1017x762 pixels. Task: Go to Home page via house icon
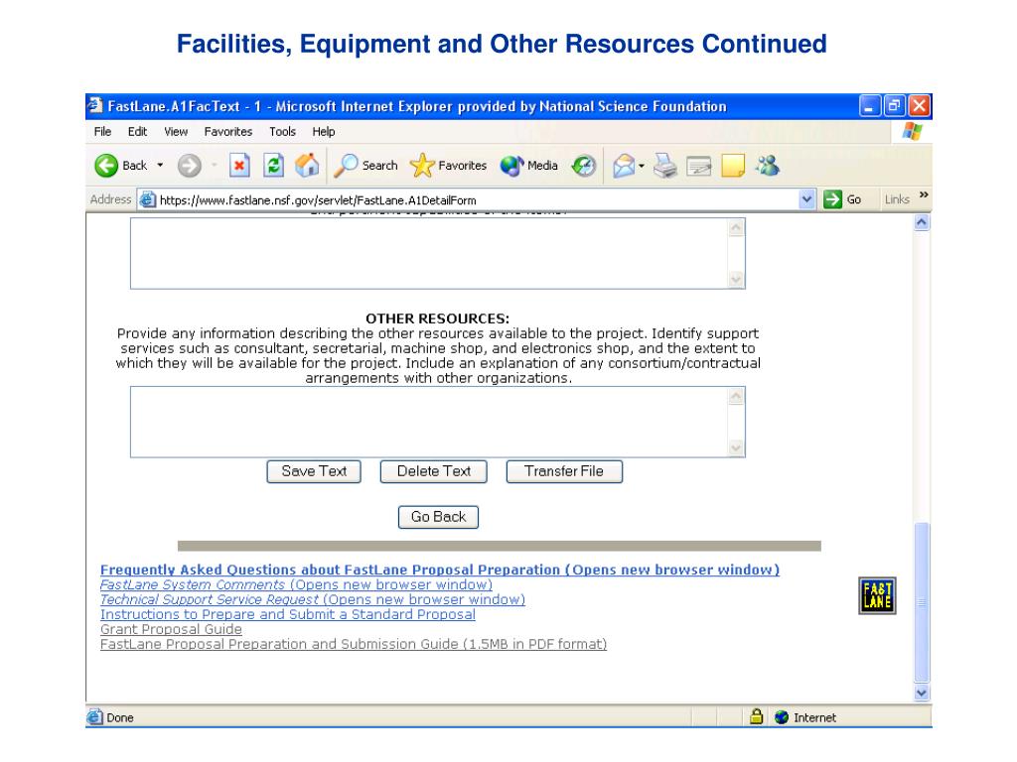coord(308,166)
